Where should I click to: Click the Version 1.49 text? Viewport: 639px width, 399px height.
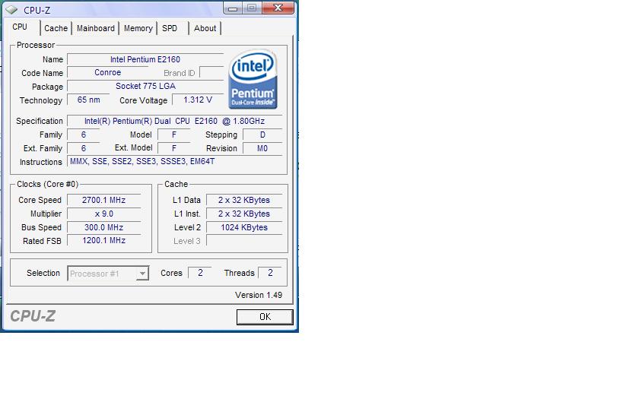pyautogui.click(x=259, y=295)
